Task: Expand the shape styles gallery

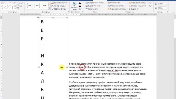Action: pos(50,8)
